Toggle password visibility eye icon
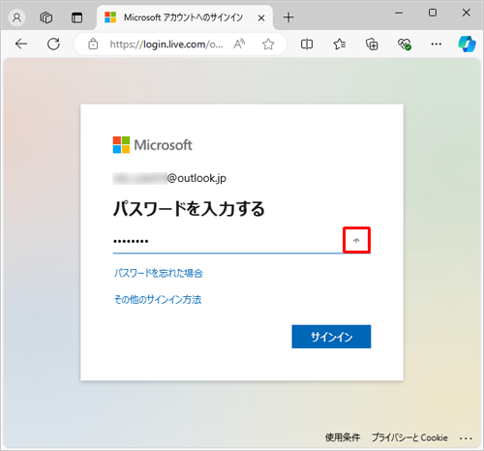The height and width of the screenshot is (451, 484). 356,240
